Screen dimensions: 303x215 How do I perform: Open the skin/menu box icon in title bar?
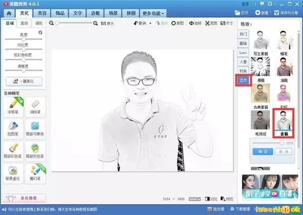270,4
